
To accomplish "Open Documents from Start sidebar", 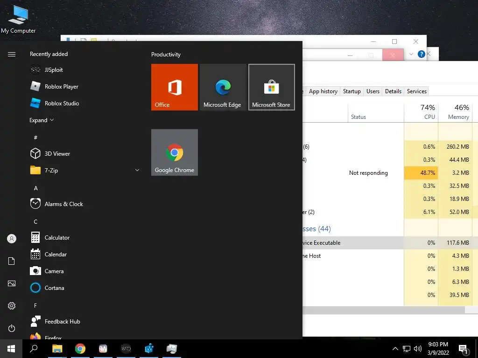I will pyautogui.click(x=12, y=261).
